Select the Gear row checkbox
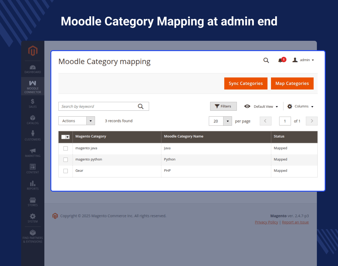The height and width of the screenshot is (266, 338). 65,171
